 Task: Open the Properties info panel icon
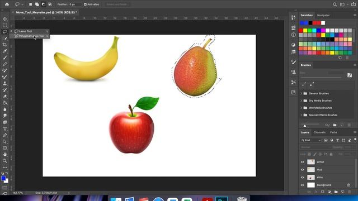293,35
